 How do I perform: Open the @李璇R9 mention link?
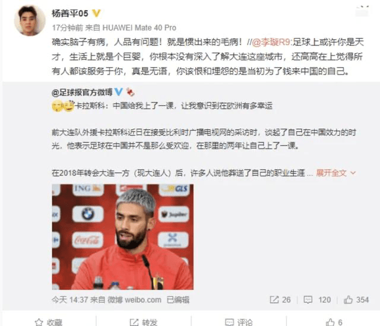point(271,42)
